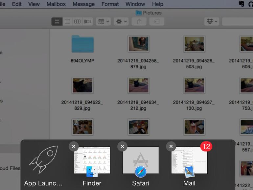Image resolution: width=253 pixels, height=190 pixels.
Task: Open the Edit menu
Action: point(17,4)
